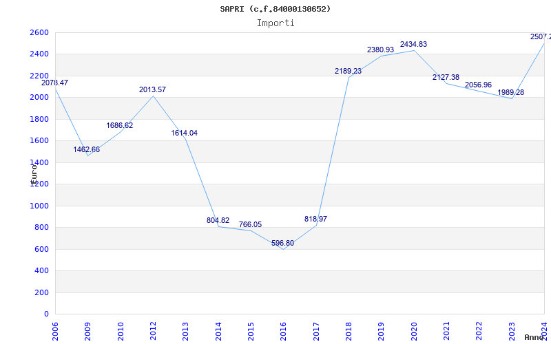Select the 2127.38 data label
The width and height of the screenshot is (551, 344).
[446, 77]
